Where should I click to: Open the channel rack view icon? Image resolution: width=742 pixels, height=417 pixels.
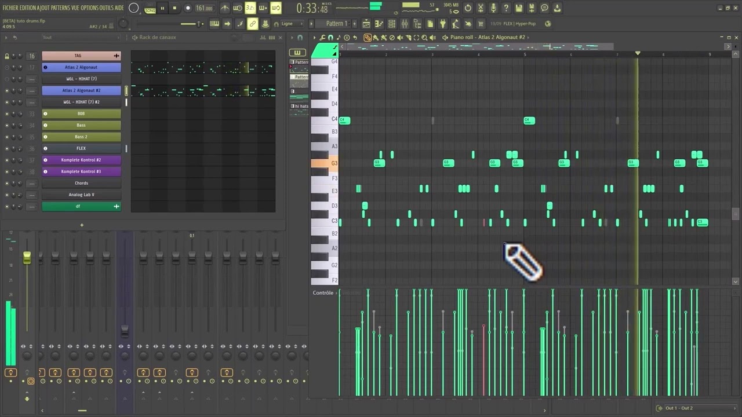click(x=392, y=24)
